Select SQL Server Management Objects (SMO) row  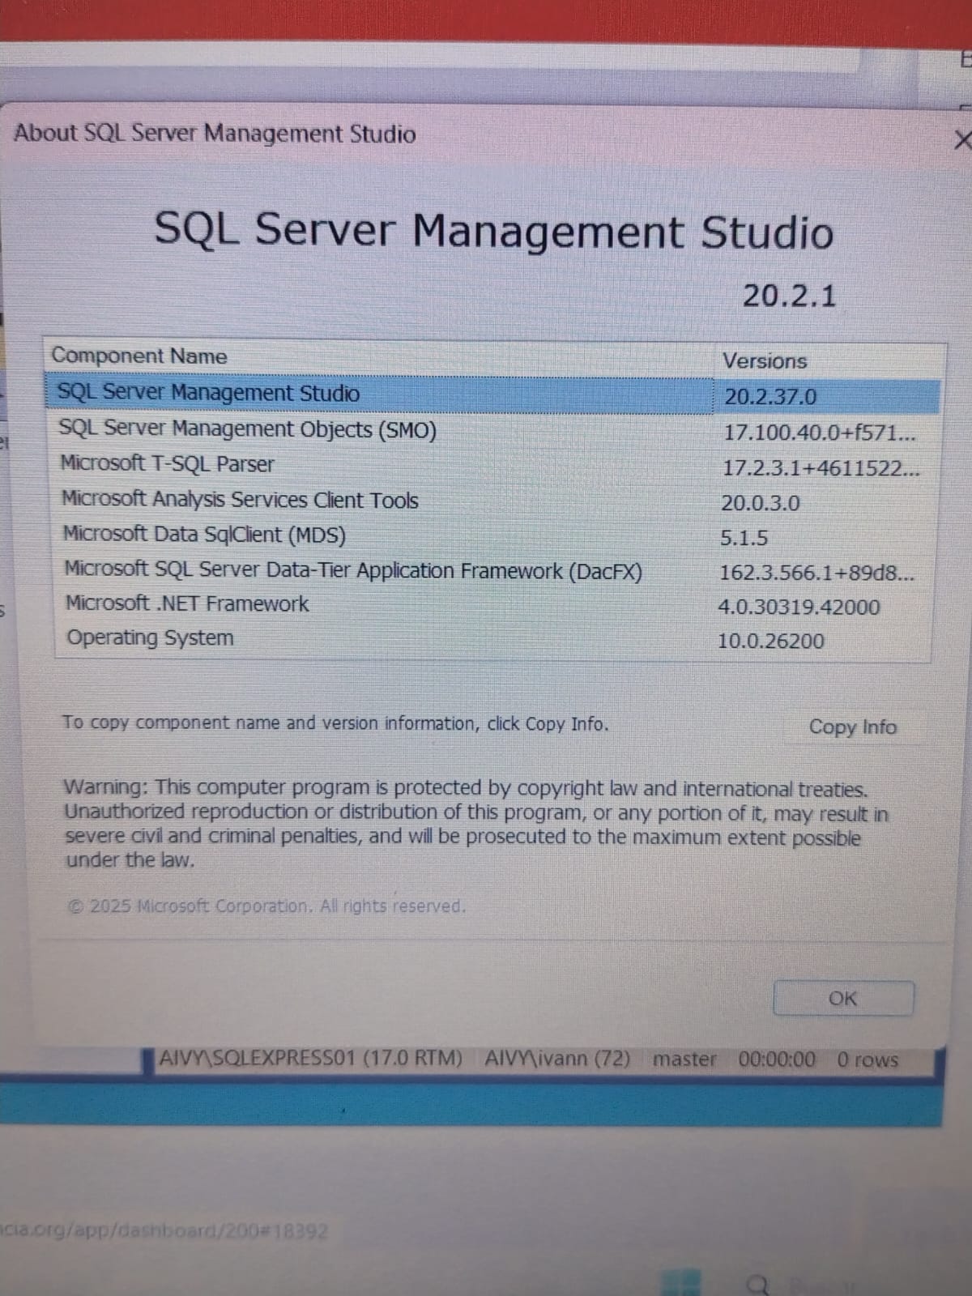pyautogui.click(x=247, y=428)
